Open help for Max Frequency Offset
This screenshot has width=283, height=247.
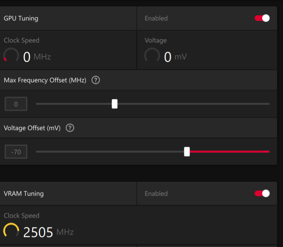[x=96, y=80]
